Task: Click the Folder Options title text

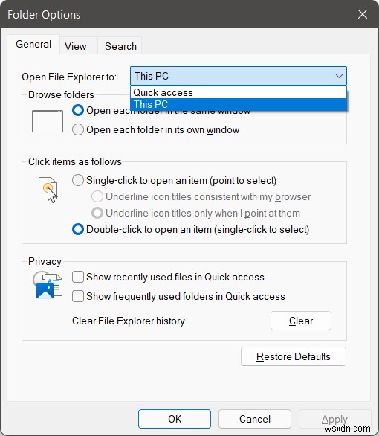Action: coord(44,15)
